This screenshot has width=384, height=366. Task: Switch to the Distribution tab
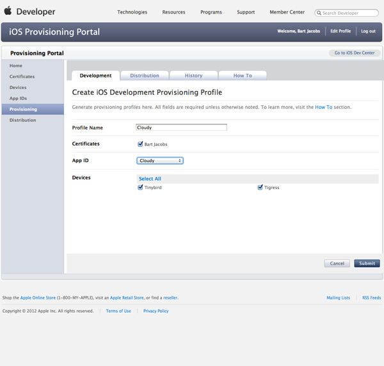[x=145, y=76]
